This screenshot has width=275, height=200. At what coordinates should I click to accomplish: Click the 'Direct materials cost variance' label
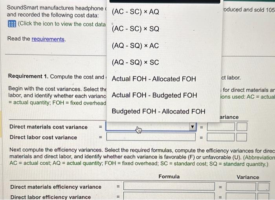click(x=49, y=127)
